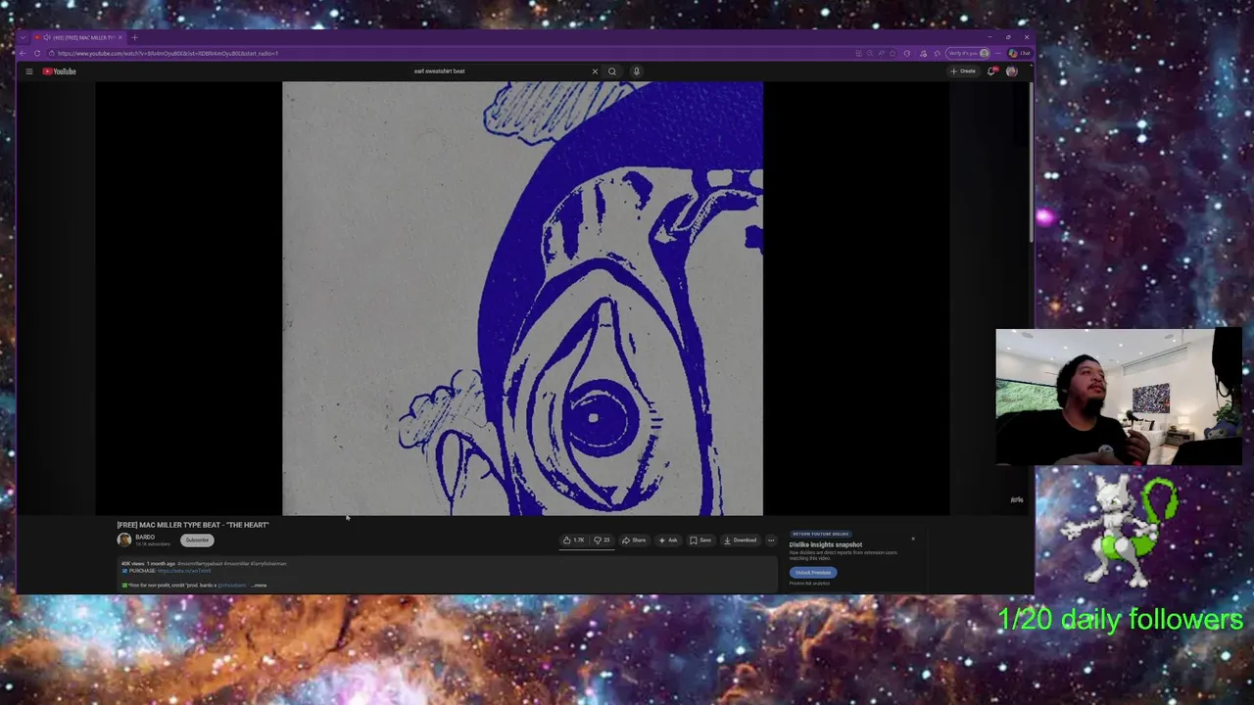The width and height of the screenshot is (1254, 705).
Task: Click the page vertical scrollbar thumb
Action: click(1031, 163)
